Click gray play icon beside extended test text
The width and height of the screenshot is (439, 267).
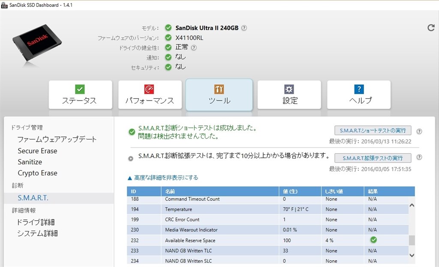[130, 159]
